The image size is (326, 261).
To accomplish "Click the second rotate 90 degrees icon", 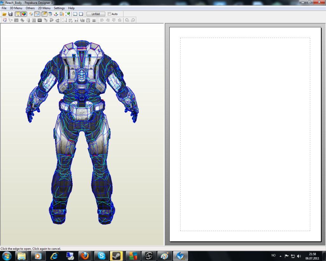I will (x=133, y=20).
